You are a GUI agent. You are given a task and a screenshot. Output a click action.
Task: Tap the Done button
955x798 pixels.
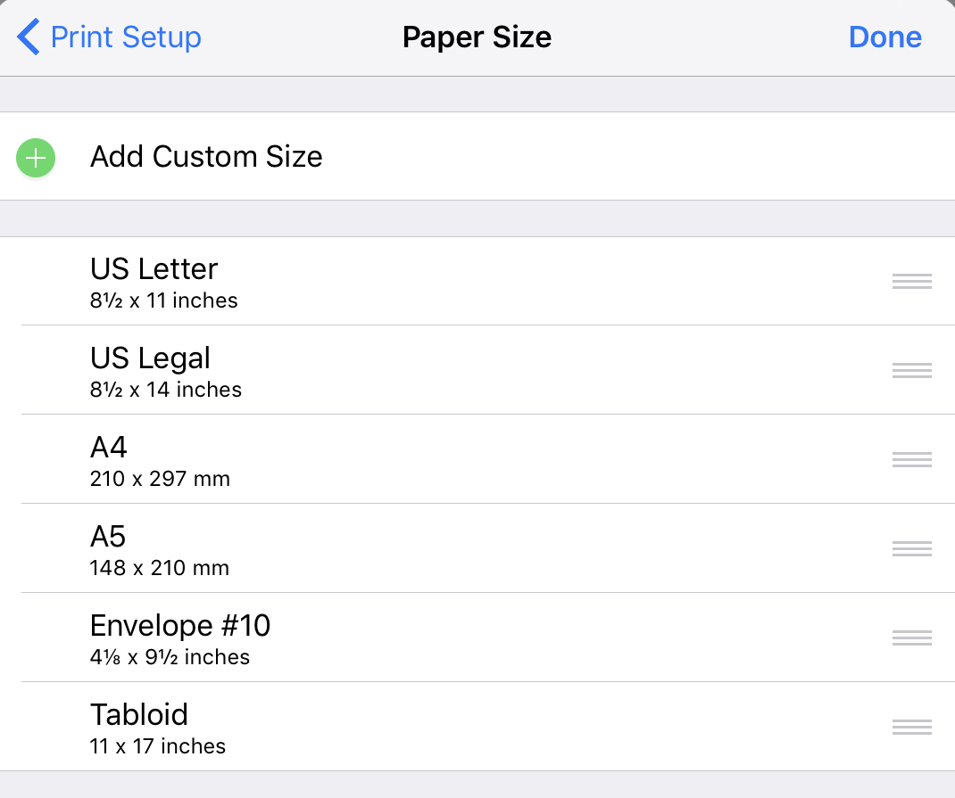pyautogui.click(x=885, y=37)
